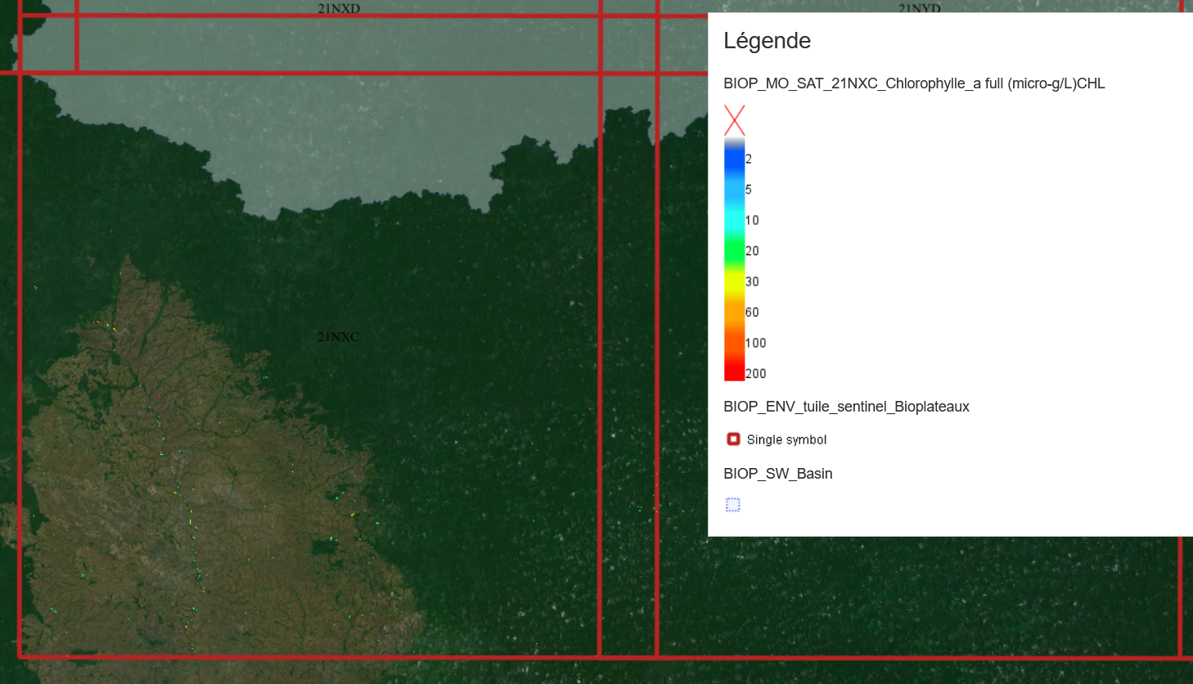The height and width of the screenshot is (684, 1193).
Task: Pick the yellow color near value 30
Action: point(734,281)
